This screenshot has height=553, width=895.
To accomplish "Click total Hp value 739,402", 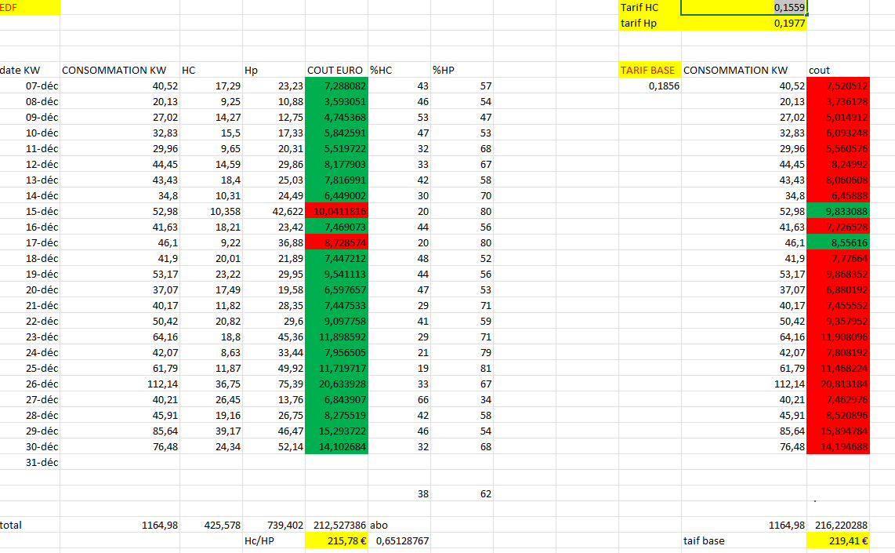I will point(274,525).
